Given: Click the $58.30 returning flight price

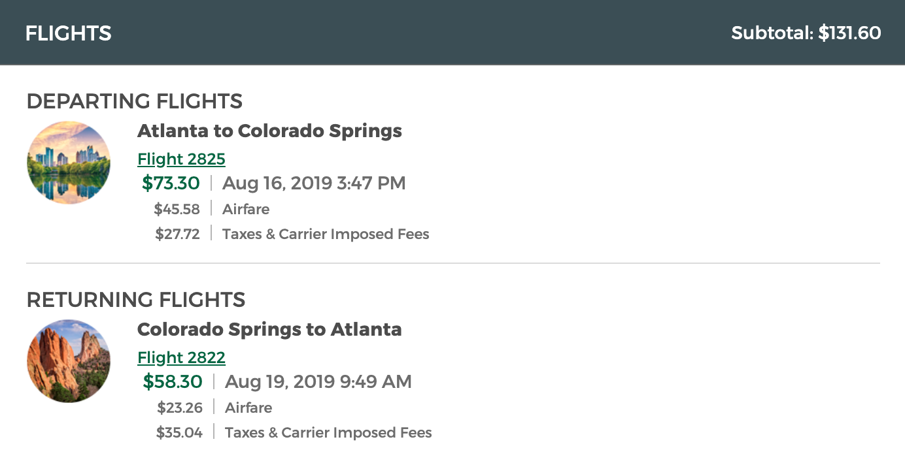Looking at the screenshot, I should 173,382.
